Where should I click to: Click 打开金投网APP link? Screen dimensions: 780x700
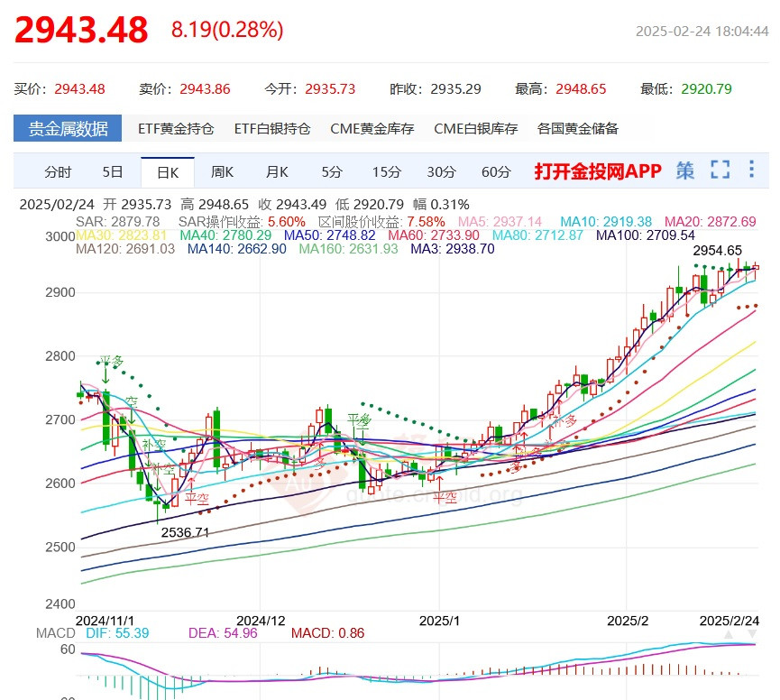point(598,171)
